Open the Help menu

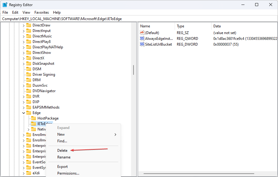point(57,12)
